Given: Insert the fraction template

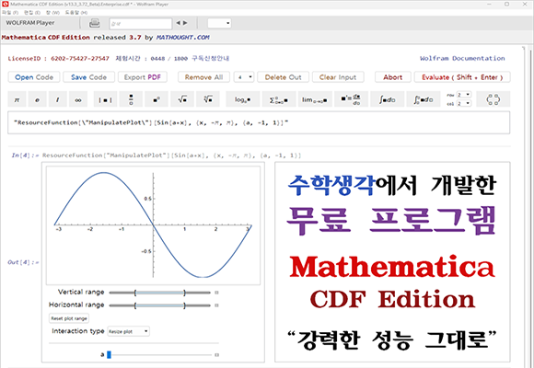Looking at the screenshot, I should tap(131, 99).
